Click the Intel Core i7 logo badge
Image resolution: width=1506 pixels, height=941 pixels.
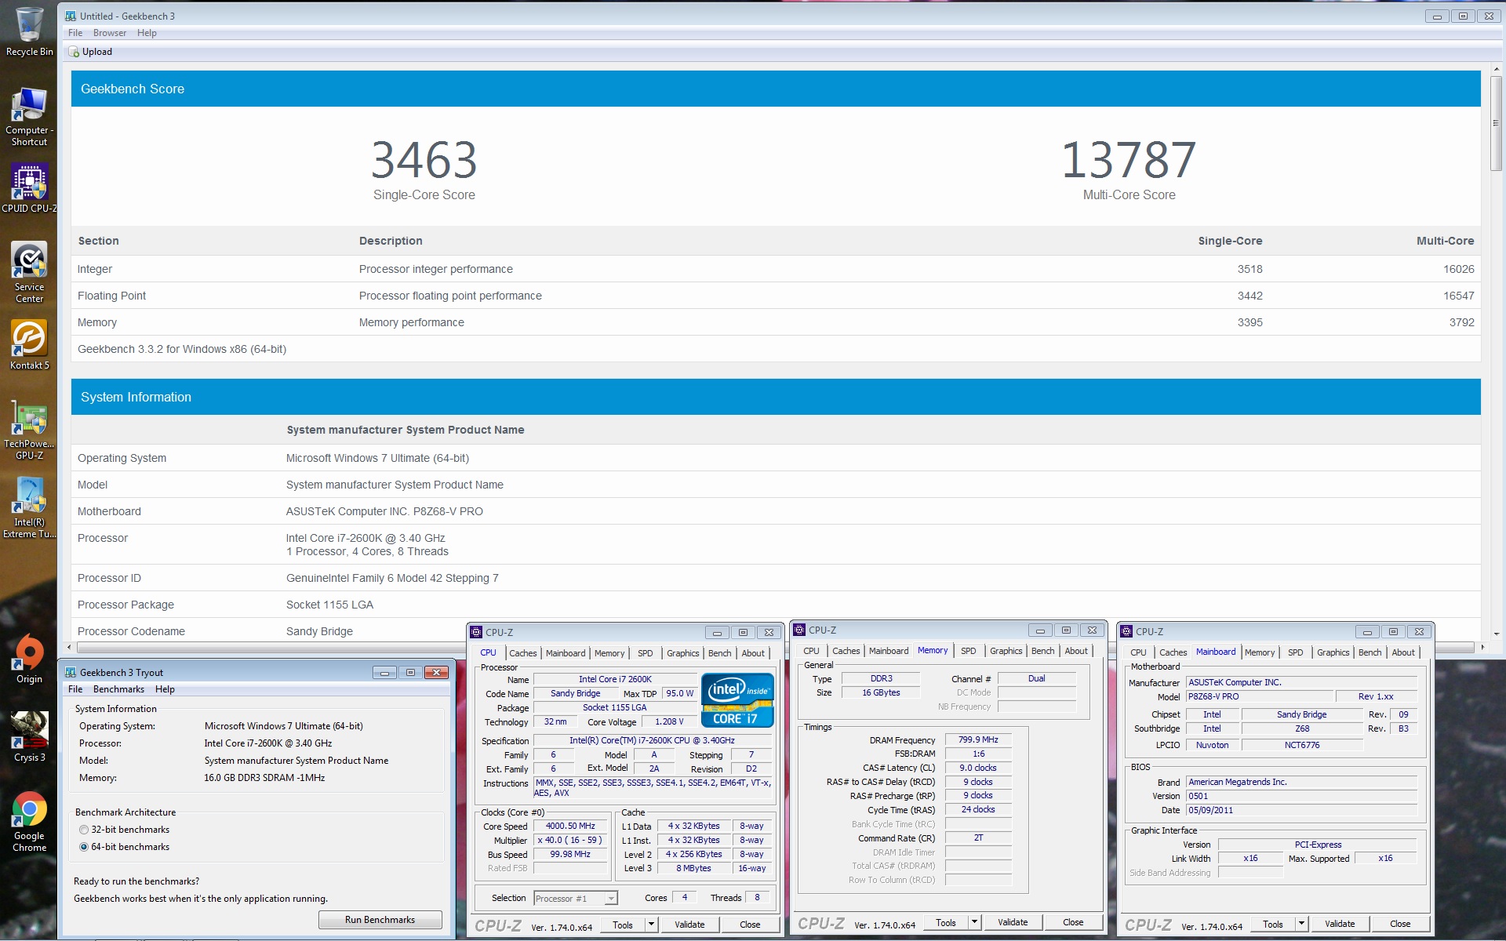click(x=737, y=700)
